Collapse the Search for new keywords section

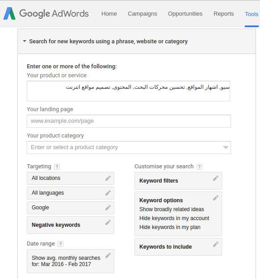[x=25, y=41]
